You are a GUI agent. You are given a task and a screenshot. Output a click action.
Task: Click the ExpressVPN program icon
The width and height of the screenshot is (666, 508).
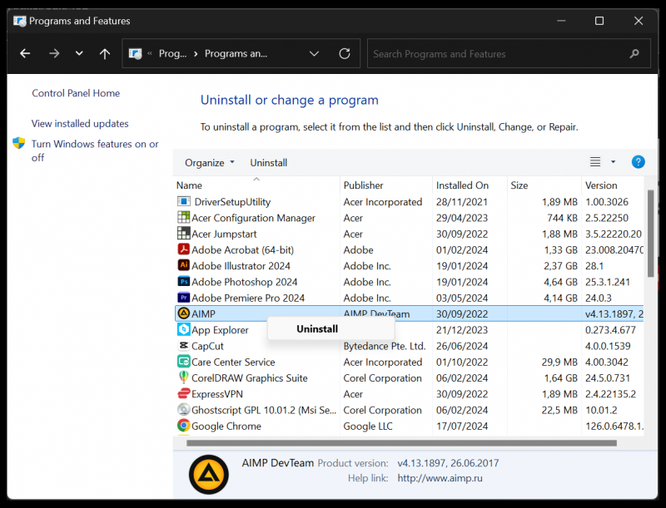point(183,393)
